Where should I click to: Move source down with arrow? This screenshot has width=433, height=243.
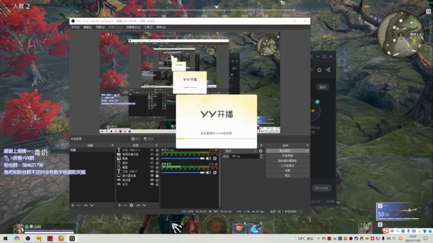[x=144, y=205]
